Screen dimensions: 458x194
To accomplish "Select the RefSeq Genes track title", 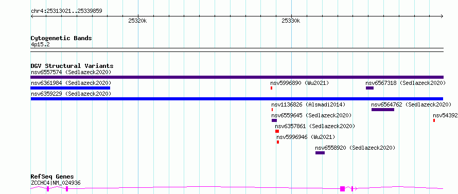I will coord(52,177).
